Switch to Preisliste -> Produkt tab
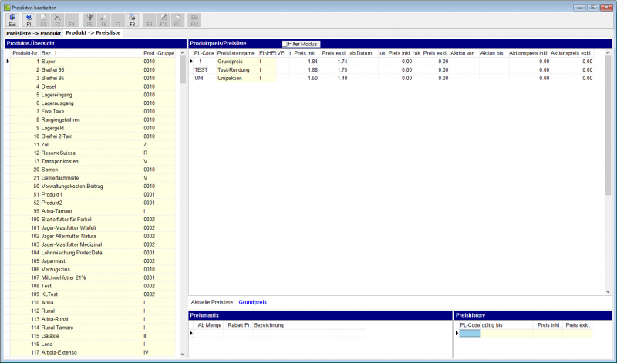 point(33,33)
